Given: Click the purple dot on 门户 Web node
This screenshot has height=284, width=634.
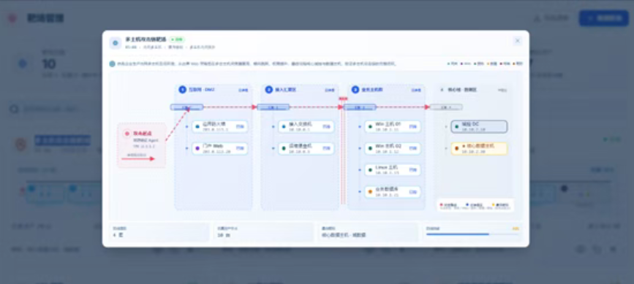Looking at the screenshot, I should coord(197,148).
